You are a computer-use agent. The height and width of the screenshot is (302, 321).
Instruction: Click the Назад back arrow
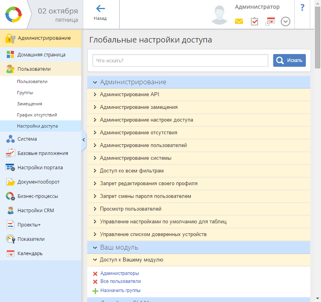(100, 13)
